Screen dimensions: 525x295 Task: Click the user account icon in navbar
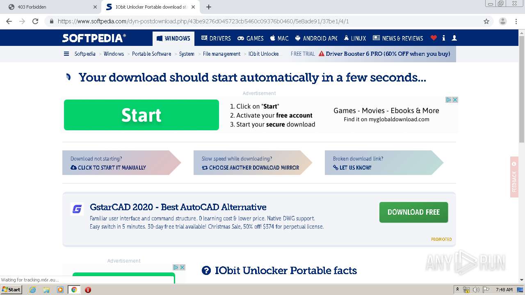454,38
